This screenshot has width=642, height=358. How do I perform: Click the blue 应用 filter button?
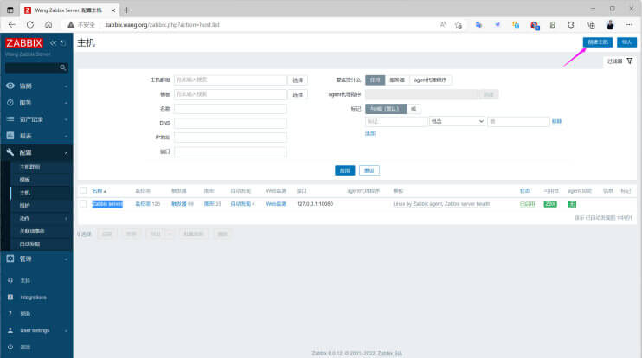coord(344,170)
